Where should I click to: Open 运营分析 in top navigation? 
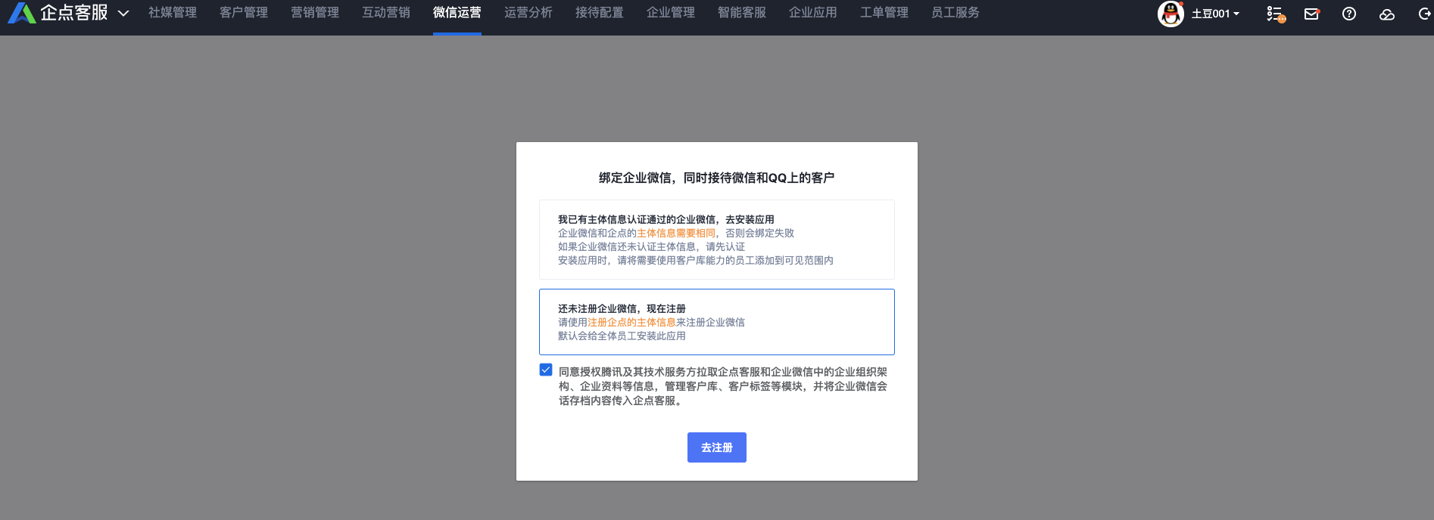click(x=528, y=13)
